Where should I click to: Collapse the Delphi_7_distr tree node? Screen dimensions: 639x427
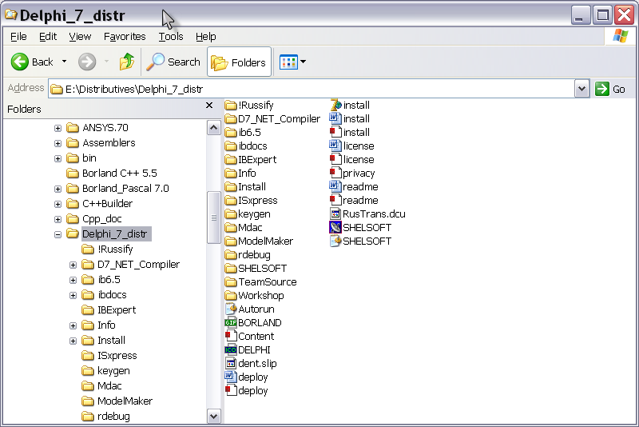(x=58, y=234)
